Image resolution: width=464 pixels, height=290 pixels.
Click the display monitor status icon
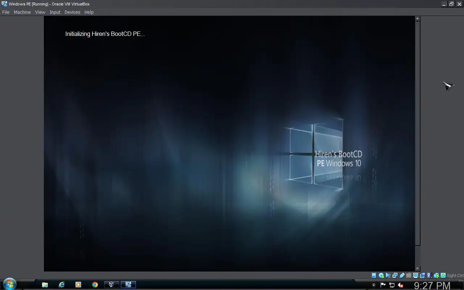[415, 275]
